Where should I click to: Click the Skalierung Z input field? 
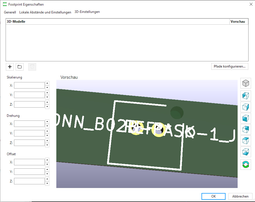click(29, 105)
